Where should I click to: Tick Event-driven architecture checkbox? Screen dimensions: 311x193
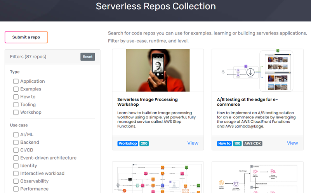coord(16,158)
